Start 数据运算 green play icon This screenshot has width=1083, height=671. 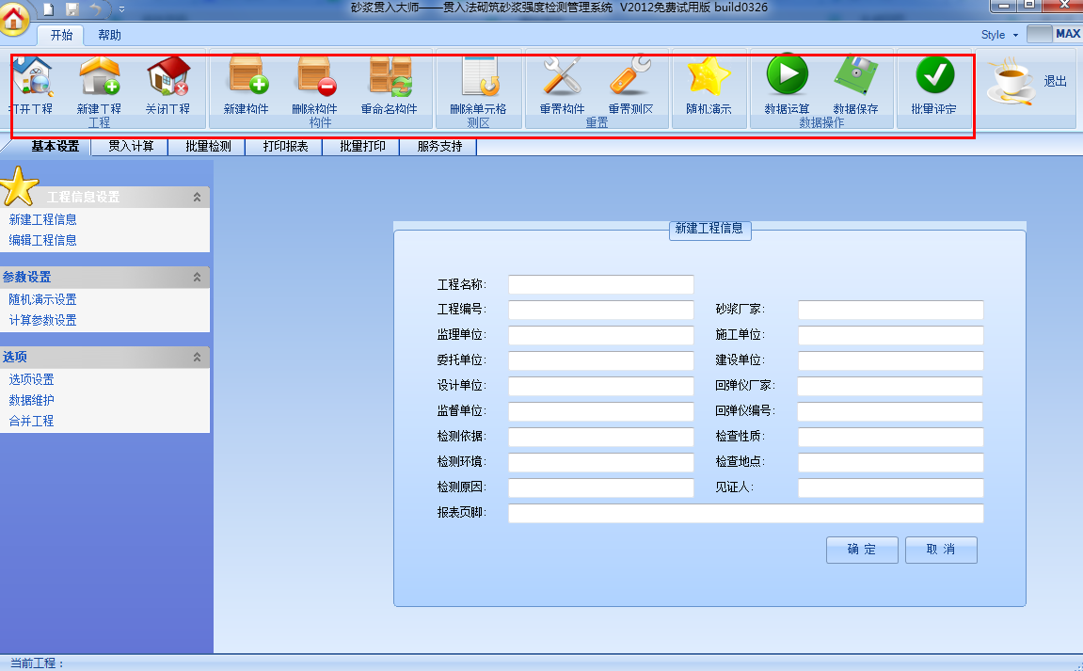[788, 85]
